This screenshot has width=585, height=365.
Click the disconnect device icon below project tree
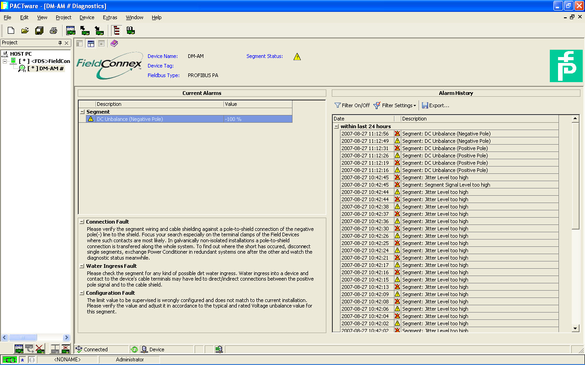point(65,349)
